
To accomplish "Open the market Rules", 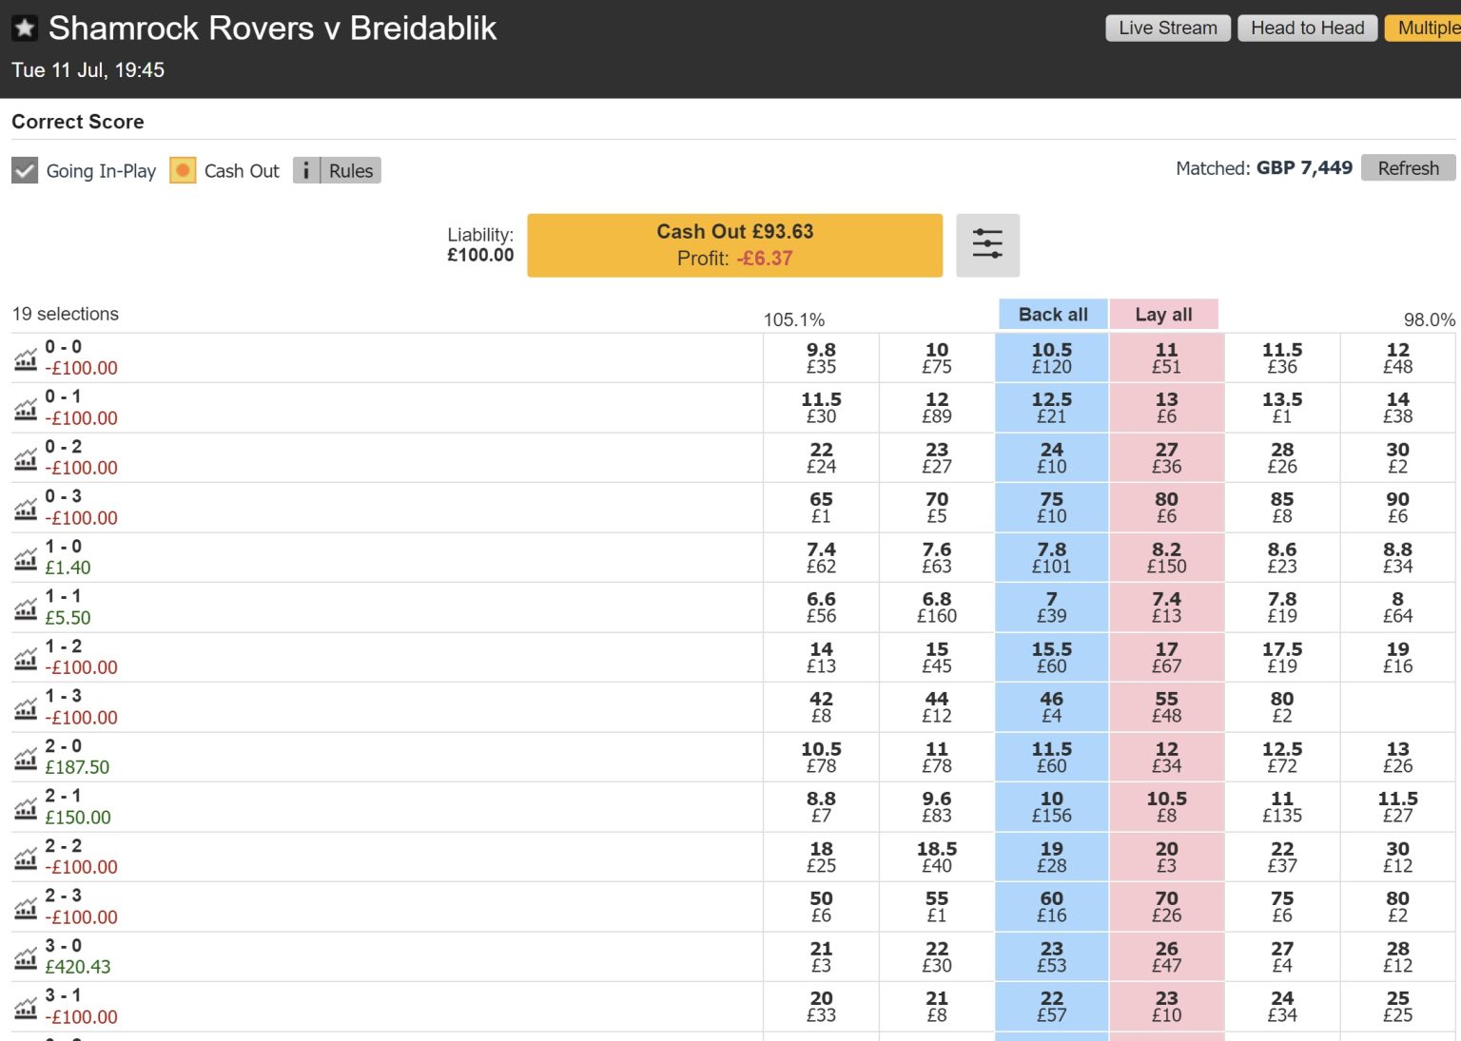I will pos(350,169).
